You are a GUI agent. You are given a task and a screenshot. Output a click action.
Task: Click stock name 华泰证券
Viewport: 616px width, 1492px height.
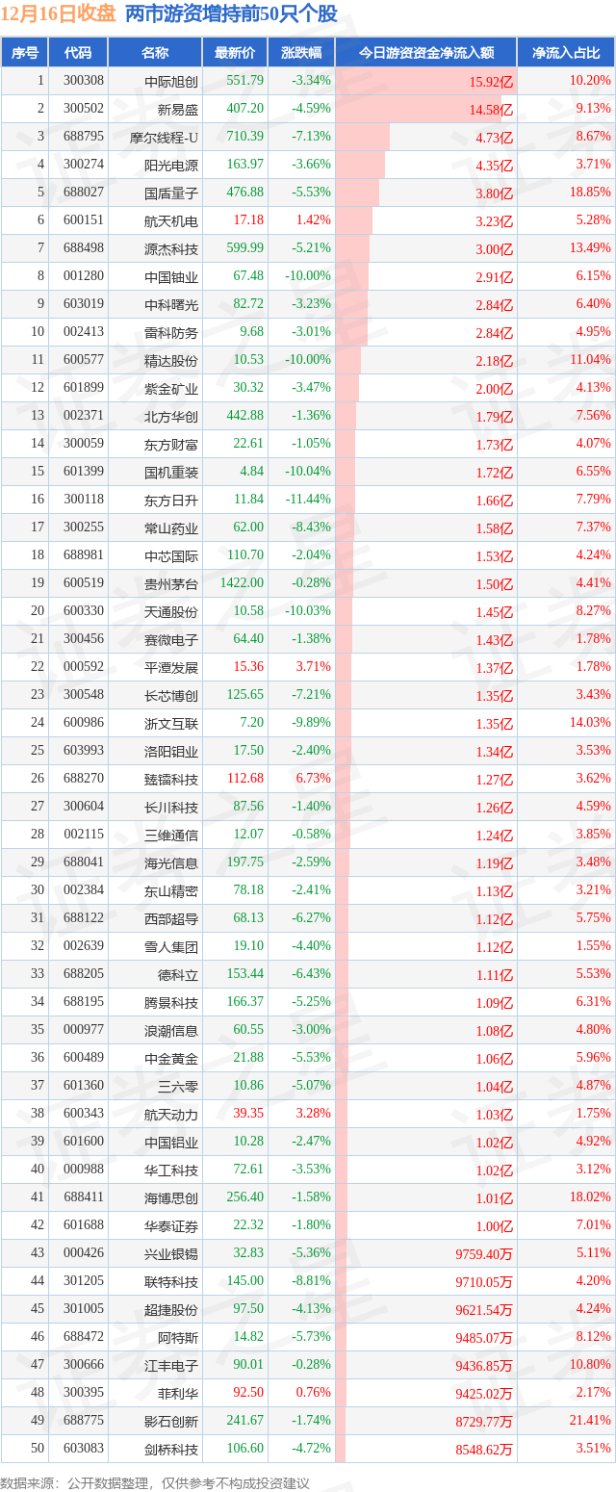coord(171,1225)
